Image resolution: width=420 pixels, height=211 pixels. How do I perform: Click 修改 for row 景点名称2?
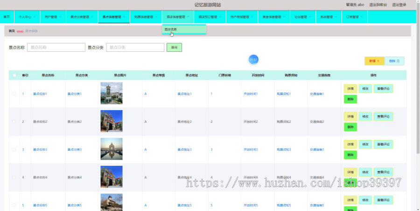tap(365, 116)
